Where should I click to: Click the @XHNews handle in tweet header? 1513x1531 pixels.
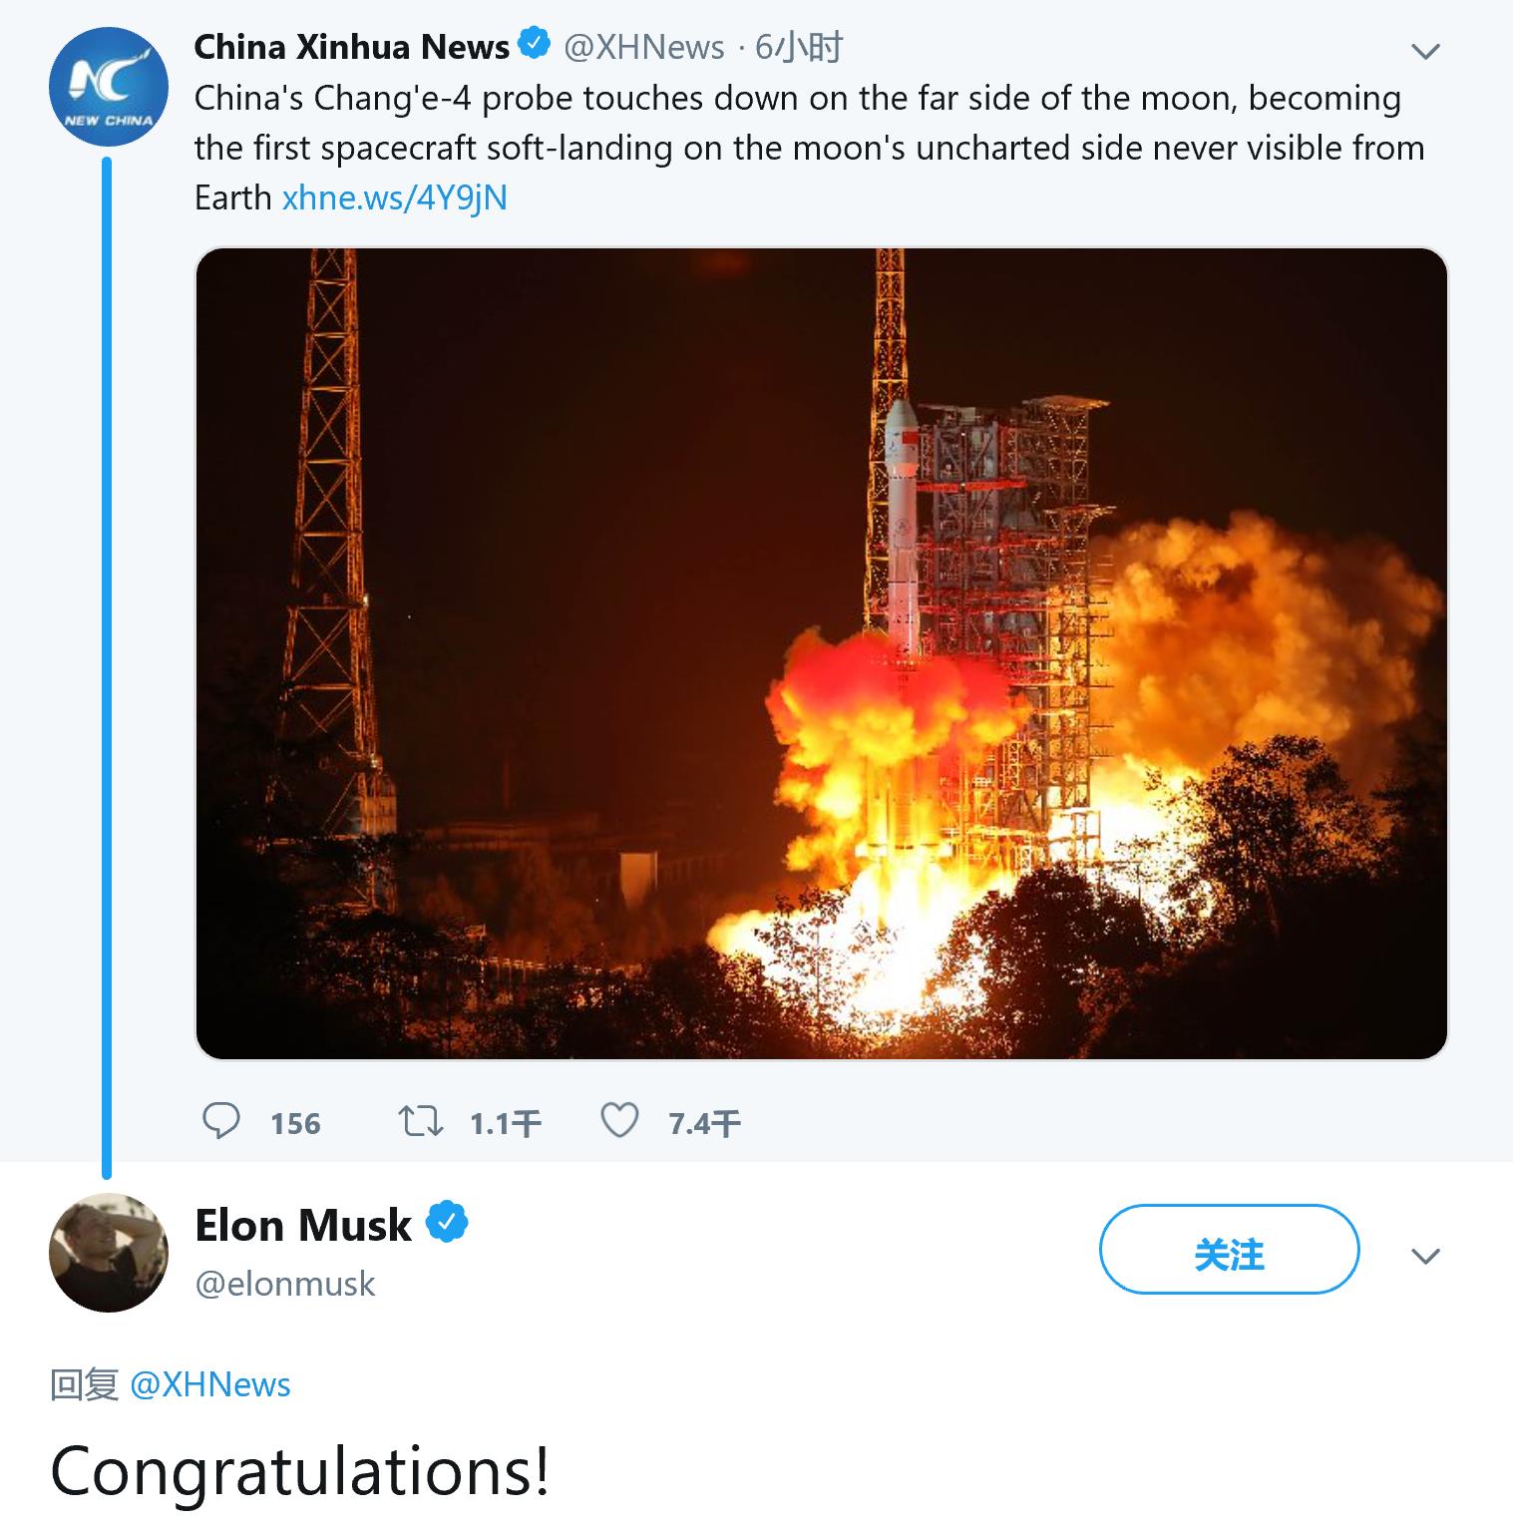644,47
